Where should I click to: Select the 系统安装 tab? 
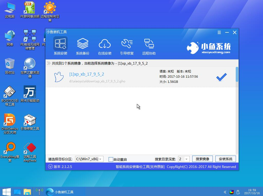[x=60, y=46]
